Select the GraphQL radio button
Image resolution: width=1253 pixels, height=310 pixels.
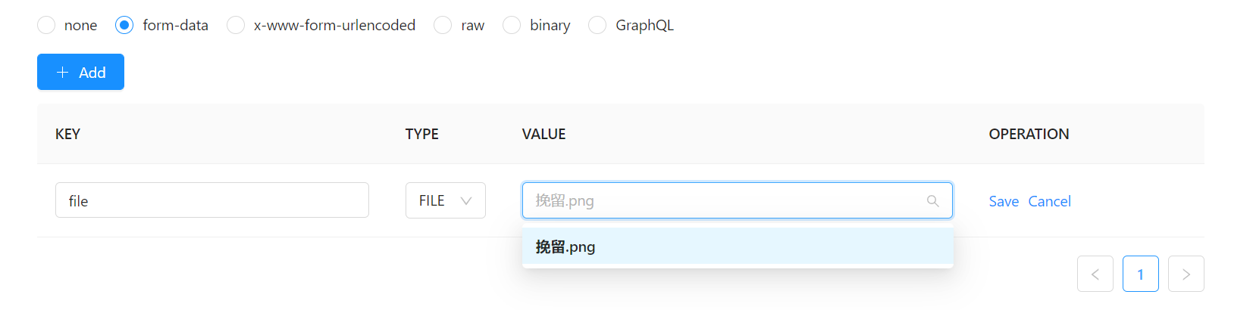point(598,26)
